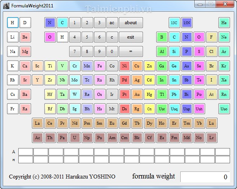Click the purple N shortcut beside cyan C
Image resolution: width=237 pixels, height=189 pixels.
[50, 23]
